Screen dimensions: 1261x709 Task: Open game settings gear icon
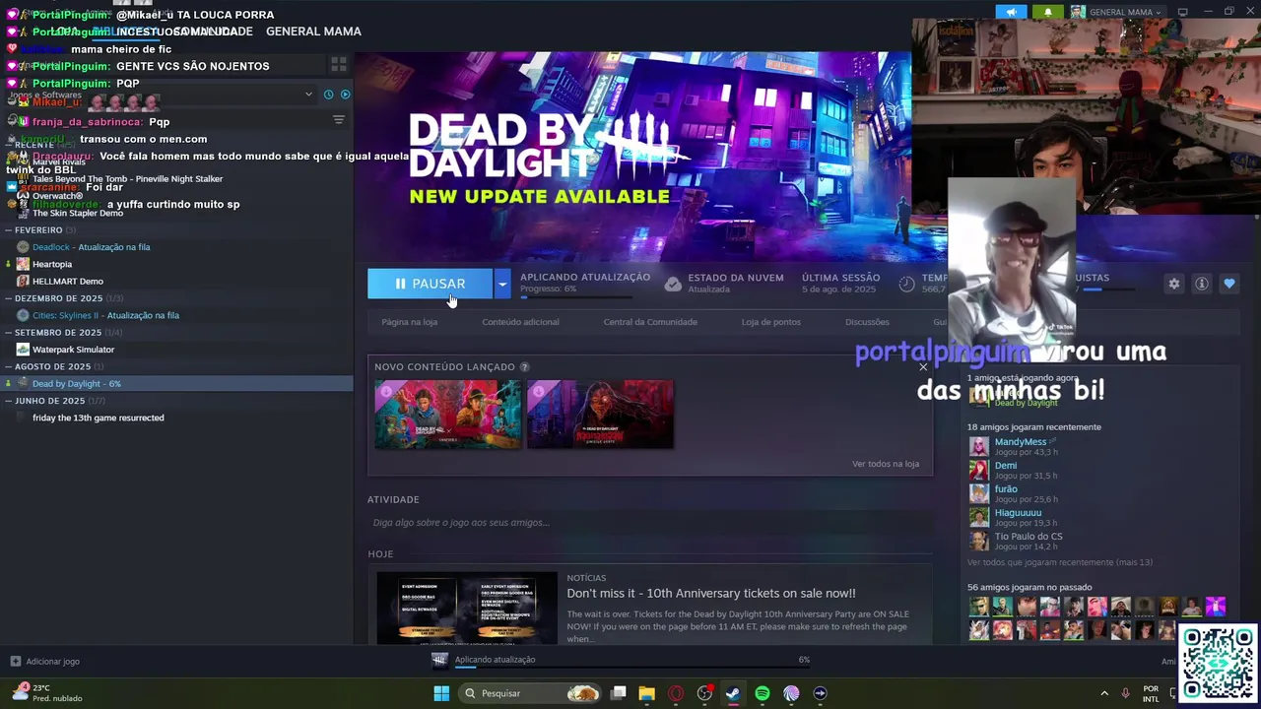coord(1174,284)
